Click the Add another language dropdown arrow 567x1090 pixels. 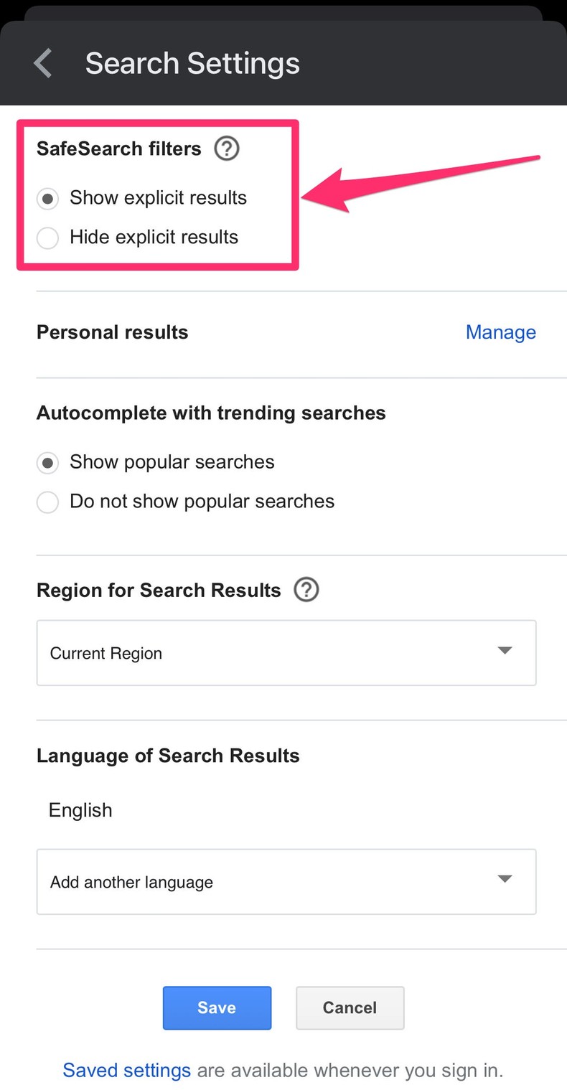tap(505, 878)
